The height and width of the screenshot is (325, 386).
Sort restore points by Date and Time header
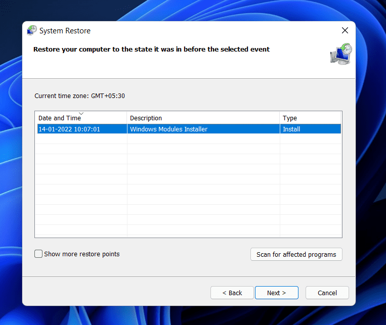(x=58, y=118)
